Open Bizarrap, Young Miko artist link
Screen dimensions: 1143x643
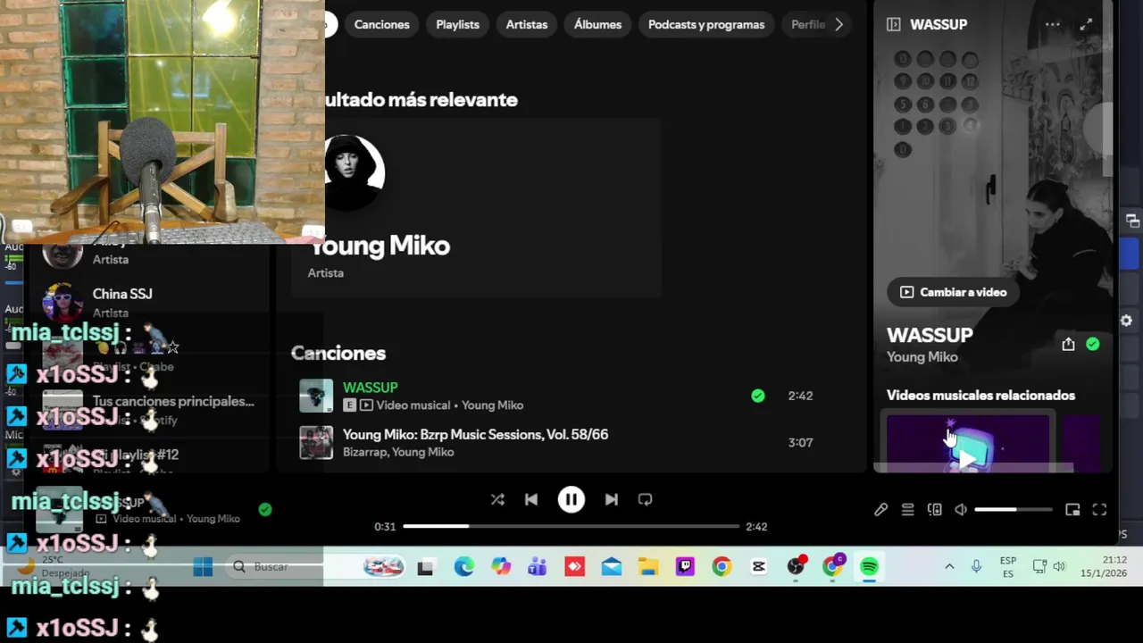tap(398, 452)
